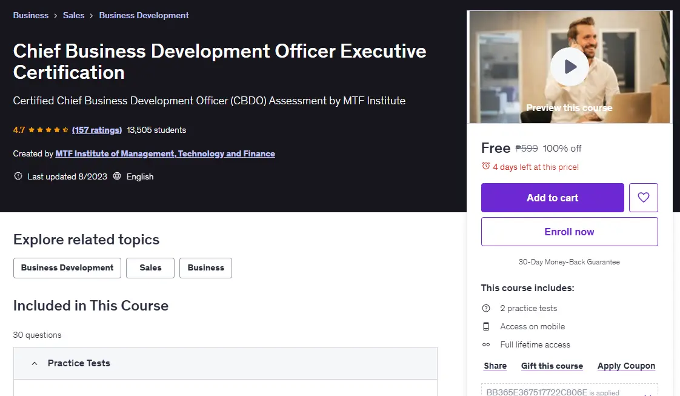680x396 pixels.
Task: Click the 'Included in This Course' heading
Action: (x=91, y=306)
